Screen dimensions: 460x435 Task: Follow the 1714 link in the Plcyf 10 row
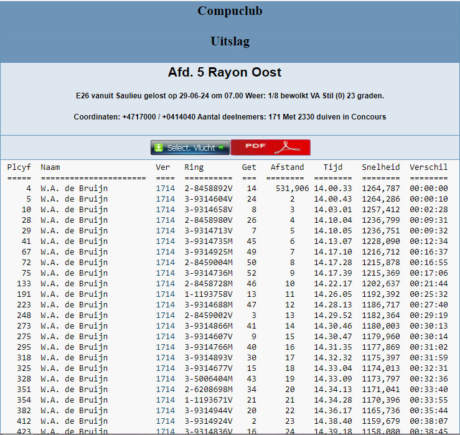pyautogui.click(x=165, y=209)
